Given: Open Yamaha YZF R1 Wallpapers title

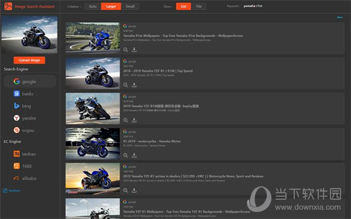Looking at the screenshot, I should click(x=187, y=211).
